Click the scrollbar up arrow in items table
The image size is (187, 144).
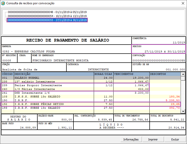click(x=183, y=74)
